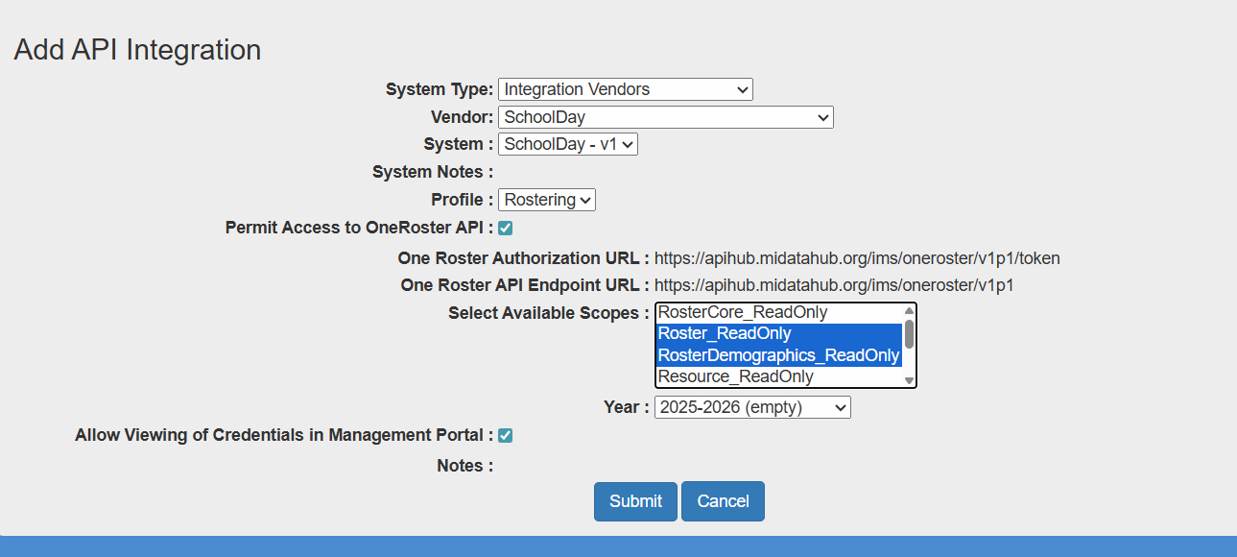Submit the API integration form
The width and height of the screenshot is (1237, 557).
(635, 501)
